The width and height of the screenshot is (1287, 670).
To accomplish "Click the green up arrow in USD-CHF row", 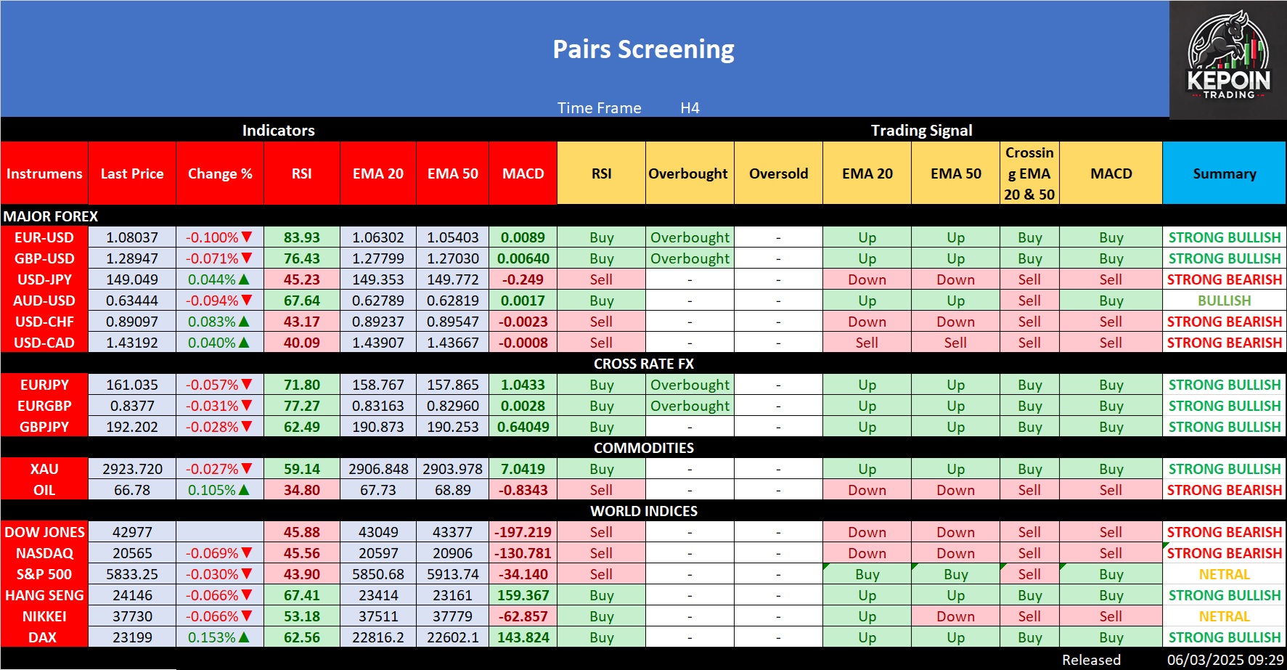I will pos(244,322).
